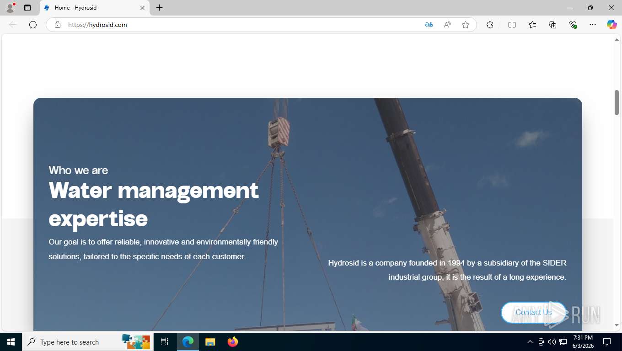Open the tab actions menu icon

pyautogui.click(x=27, y=8)
